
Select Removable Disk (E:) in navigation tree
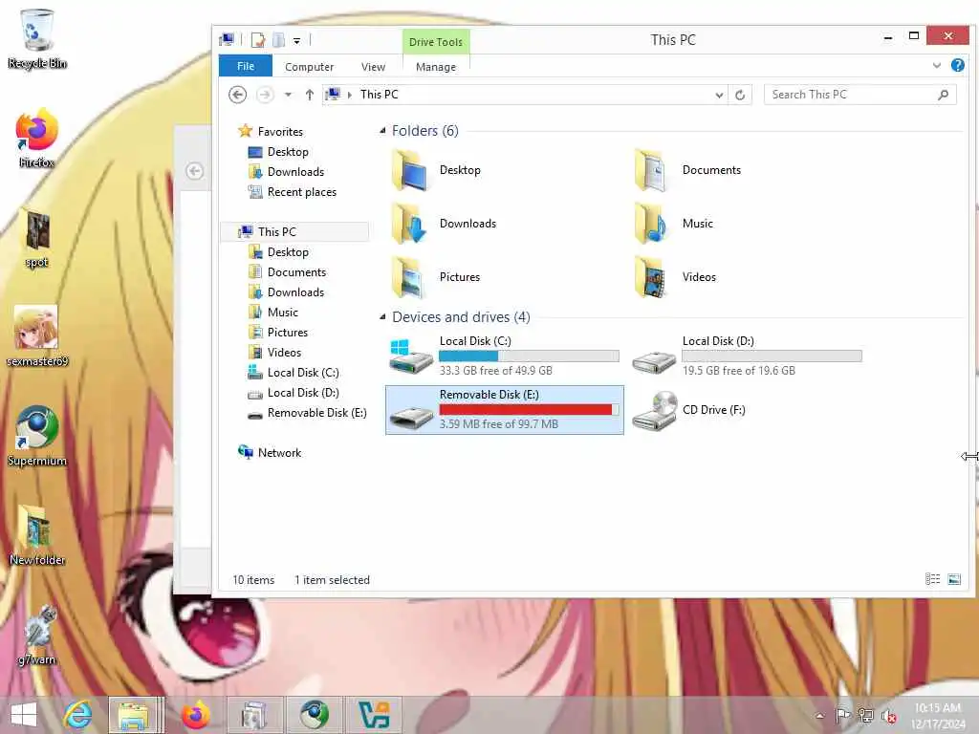316,413
